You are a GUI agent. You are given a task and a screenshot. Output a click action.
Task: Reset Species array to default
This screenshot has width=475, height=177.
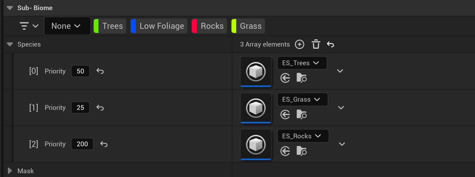click(x=330, y=45)
